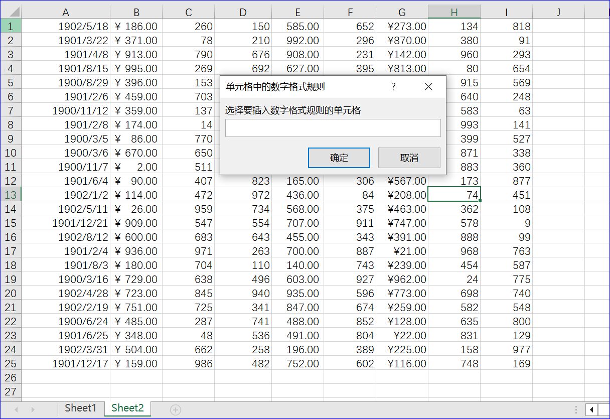Click the help question mark in the dialog
Viewport: 610px width, 419px height.
393,87
